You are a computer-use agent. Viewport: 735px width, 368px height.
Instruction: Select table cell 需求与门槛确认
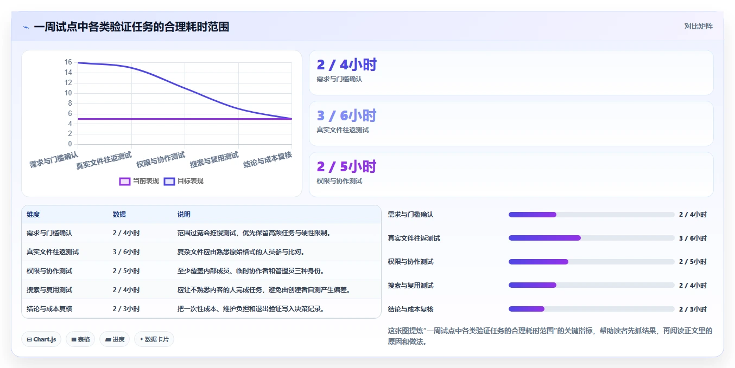pos(49,233)
